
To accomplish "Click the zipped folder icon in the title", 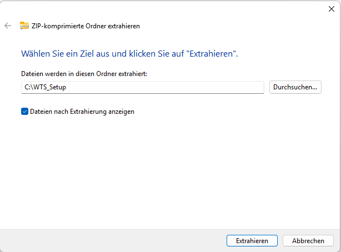I will point(24,26).
